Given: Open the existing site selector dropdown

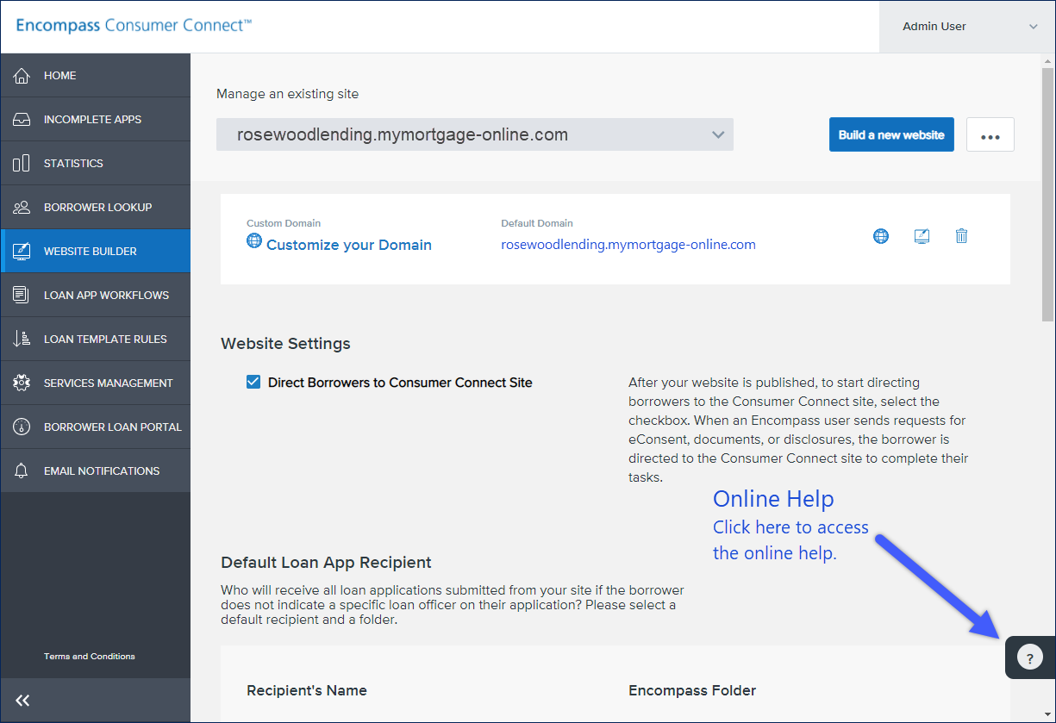Looking at the screenshot, I should [x=475, y=134].
